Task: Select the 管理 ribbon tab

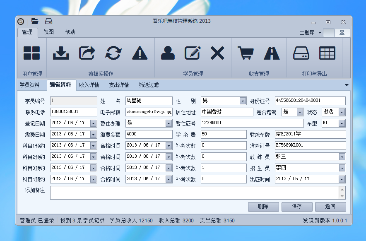Action: point(27,32)
